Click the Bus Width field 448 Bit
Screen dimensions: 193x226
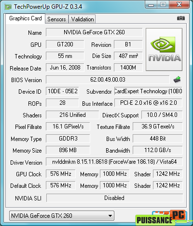[x=158, y=139]
